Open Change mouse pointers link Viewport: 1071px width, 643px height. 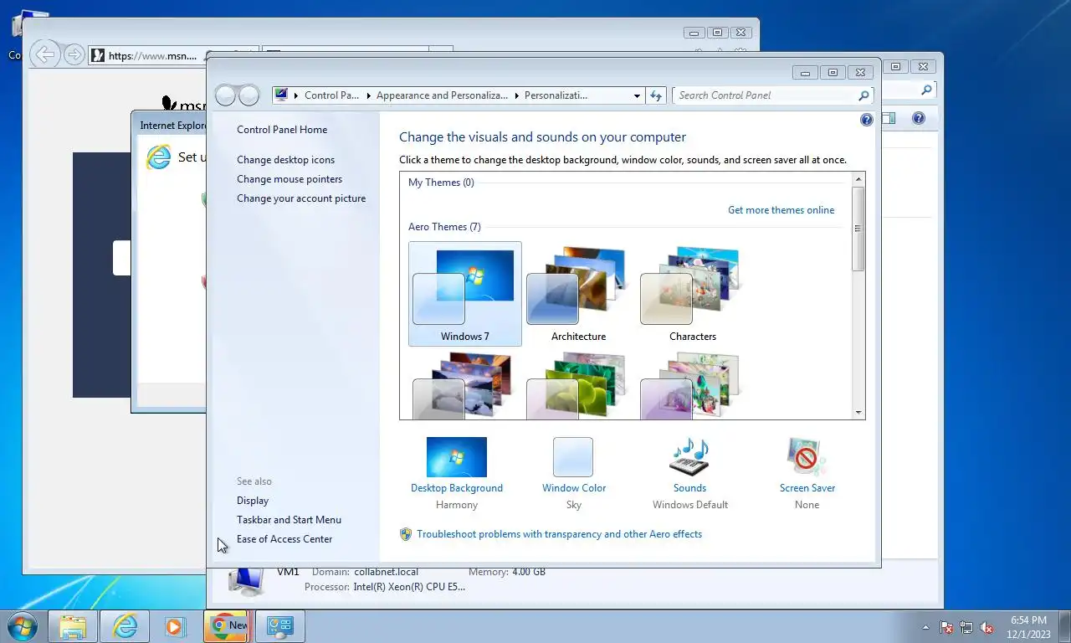tap(290, 179)
